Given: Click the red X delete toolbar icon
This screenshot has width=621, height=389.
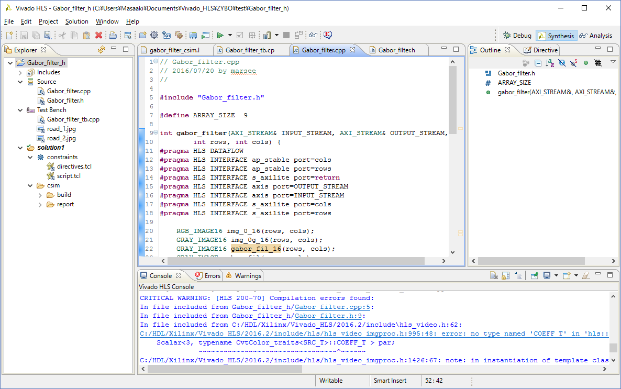Looking at the screenshot, I should click(98, 35).
